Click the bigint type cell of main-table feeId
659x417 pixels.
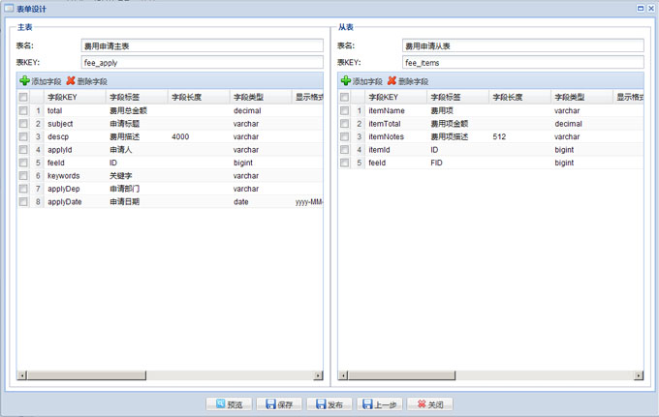click(260, 163)
